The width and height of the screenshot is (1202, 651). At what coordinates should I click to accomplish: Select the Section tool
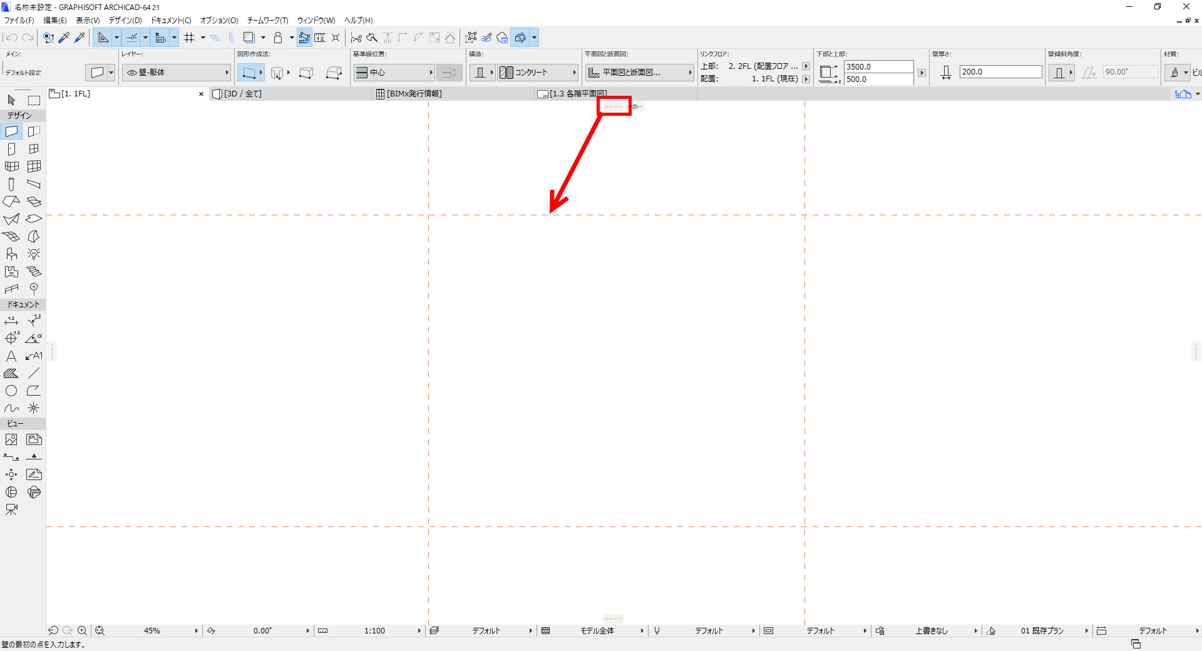[x=11, y=457]
